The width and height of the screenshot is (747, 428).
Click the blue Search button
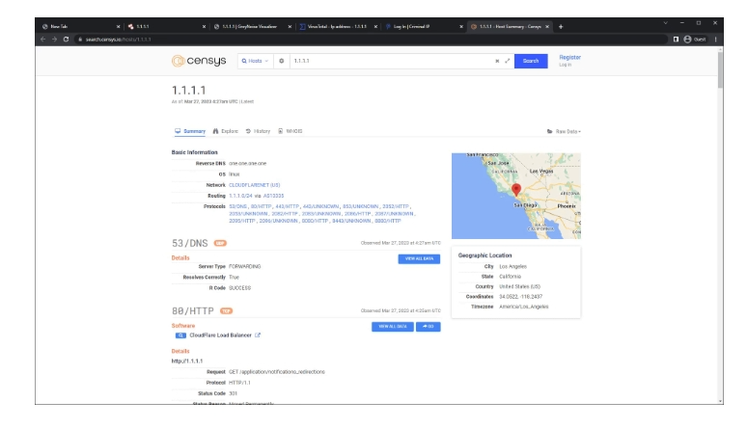(531, 61)
